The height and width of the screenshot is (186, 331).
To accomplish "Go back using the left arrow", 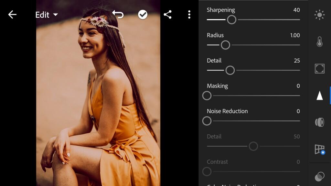I will [x=12, y=15].
